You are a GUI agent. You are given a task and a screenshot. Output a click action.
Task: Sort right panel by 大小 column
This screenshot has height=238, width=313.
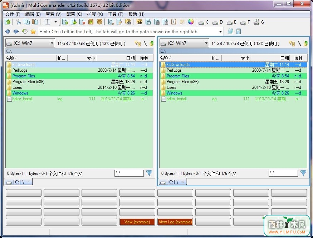[x=236, y=58]
